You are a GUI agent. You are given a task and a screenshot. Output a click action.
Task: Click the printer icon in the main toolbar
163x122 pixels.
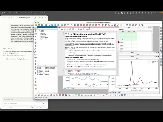(x=65, y=25)
